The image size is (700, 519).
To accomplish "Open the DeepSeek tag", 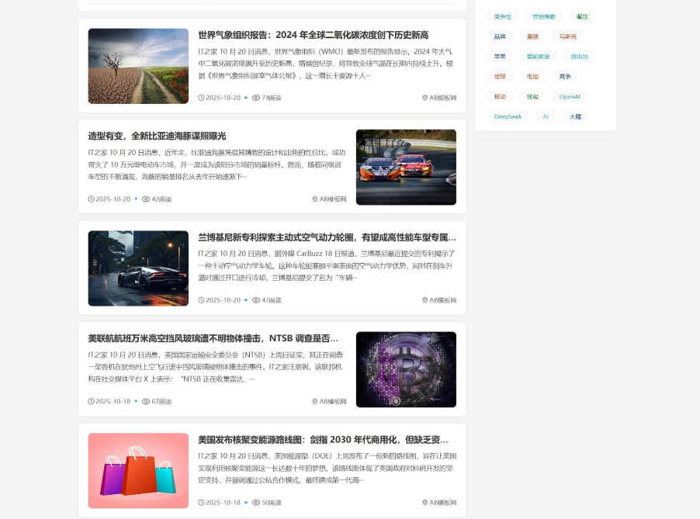I will coord(508,116).
